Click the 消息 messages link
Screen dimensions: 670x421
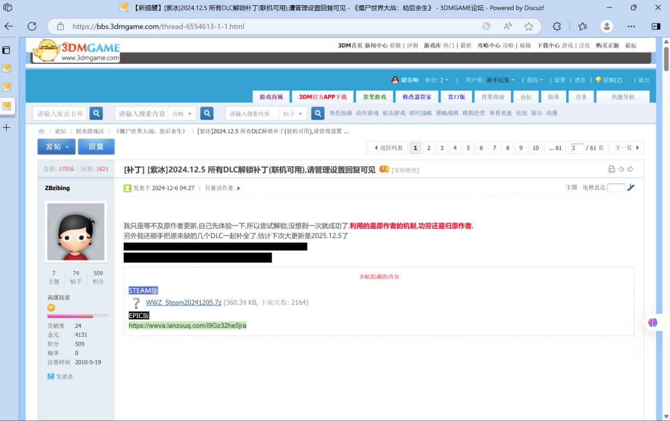580,80
